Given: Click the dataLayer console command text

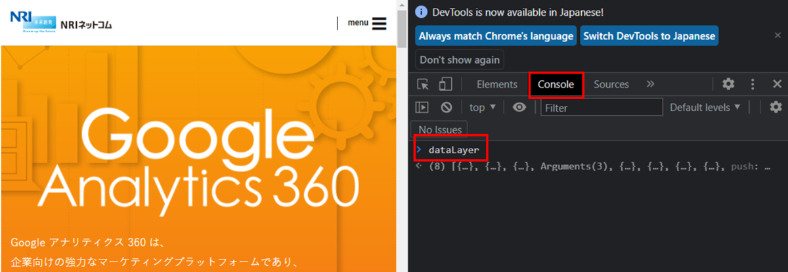Looking at the screenshot, I should point(454,150).
